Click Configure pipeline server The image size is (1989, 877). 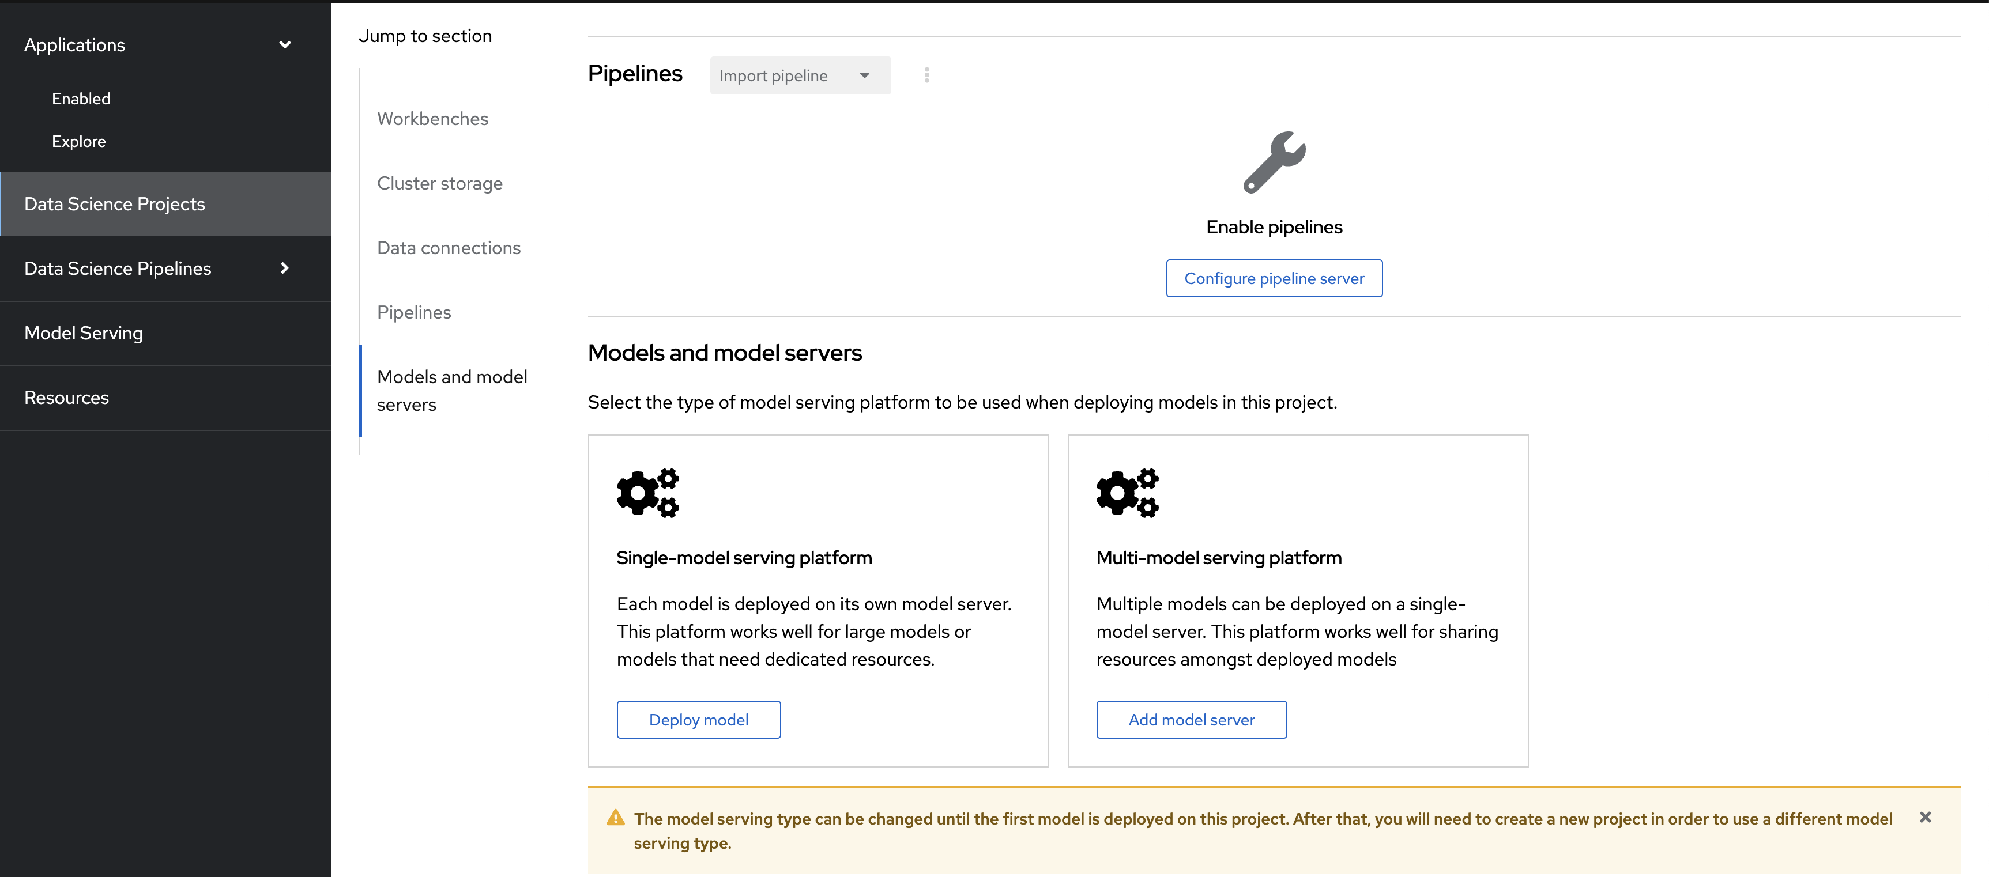click(1273, 278)
